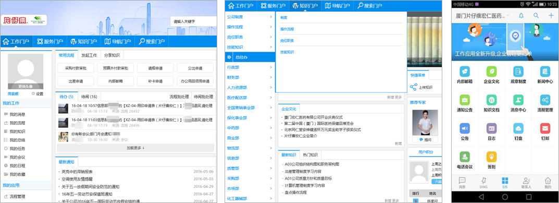Click the 办公用品领用申请 button
Viewport: 559px width, 203px height.
point(195,81)
